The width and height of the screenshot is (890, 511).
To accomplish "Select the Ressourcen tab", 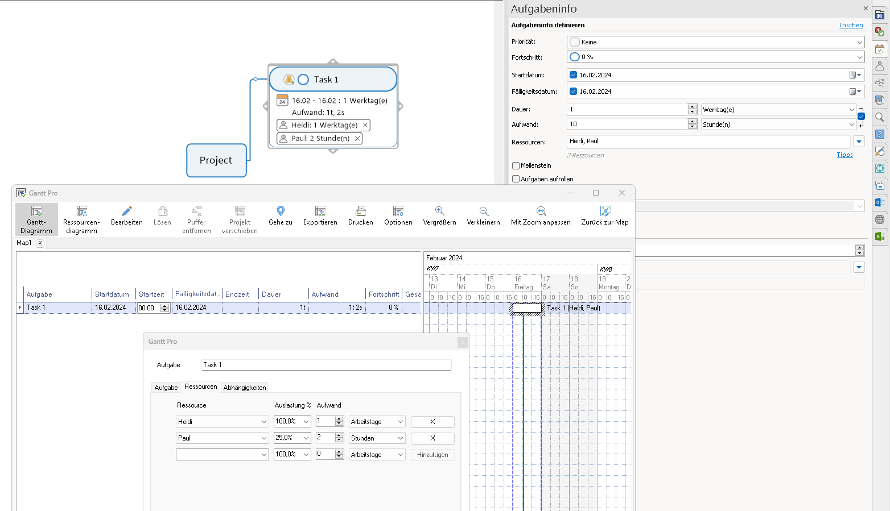I will point(200,387).
